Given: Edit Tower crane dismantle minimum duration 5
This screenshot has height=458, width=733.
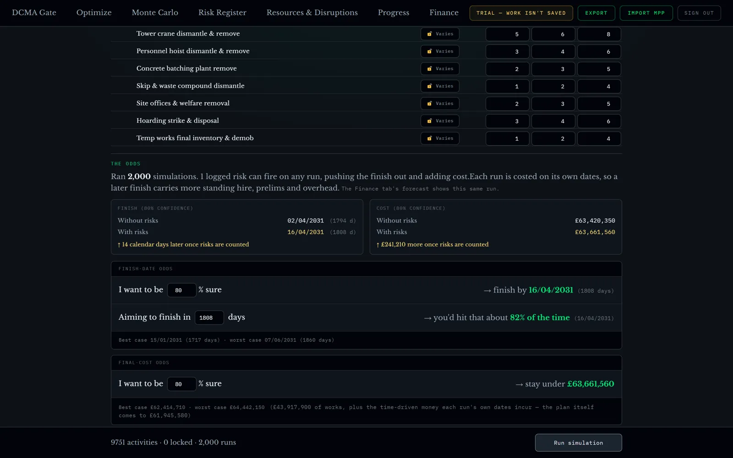Looking at the screenshot, I should pos(508,34).
